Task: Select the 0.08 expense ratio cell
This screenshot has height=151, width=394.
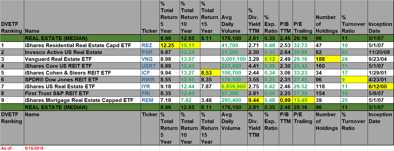Action: pos(271,66)
